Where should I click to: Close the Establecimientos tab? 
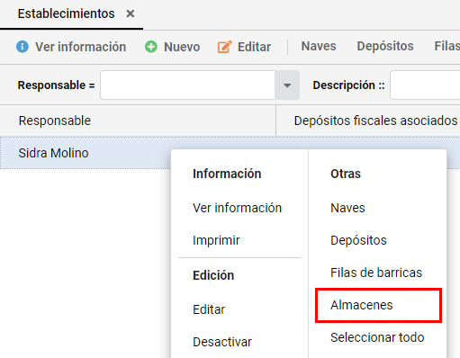131,13
